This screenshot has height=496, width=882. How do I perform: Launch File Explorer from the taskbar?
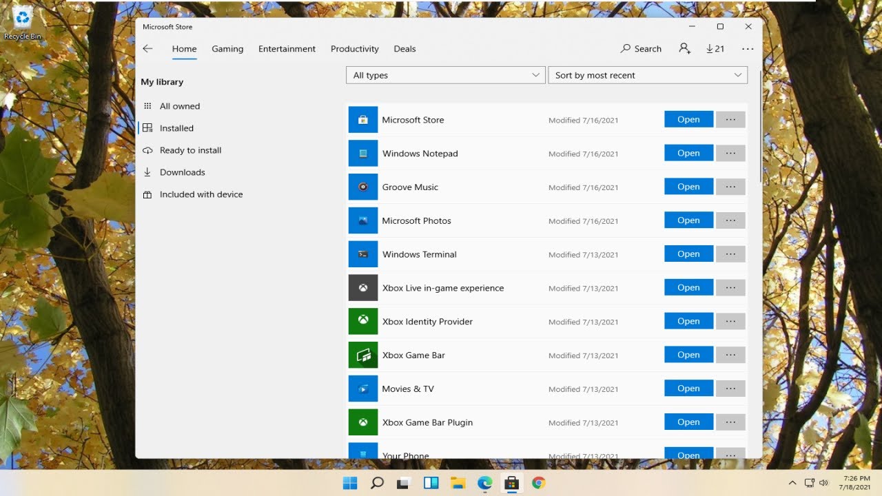pos(458,483)
